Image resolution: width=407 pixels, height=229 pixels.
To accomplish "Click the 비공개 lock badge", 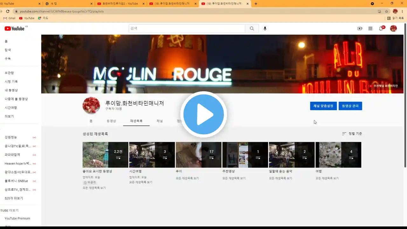I will pos(89,183).
